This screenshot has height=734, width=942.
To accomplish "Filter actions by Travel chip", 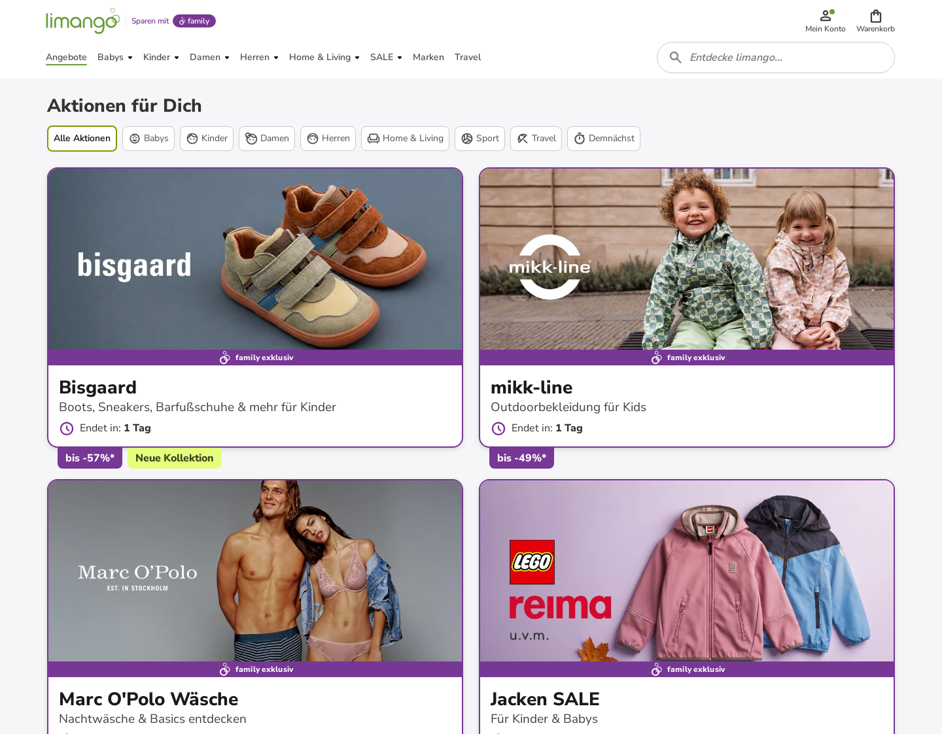I will coord(536,139).
